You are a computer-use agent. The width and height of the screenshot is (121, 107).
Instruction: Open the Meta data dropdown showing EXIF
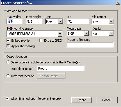click(x=78, y=33)
